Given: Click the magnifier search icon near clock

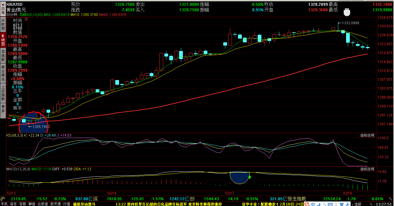Looking at the screenshot, I should pyautogui.click(x=371, y=204).
